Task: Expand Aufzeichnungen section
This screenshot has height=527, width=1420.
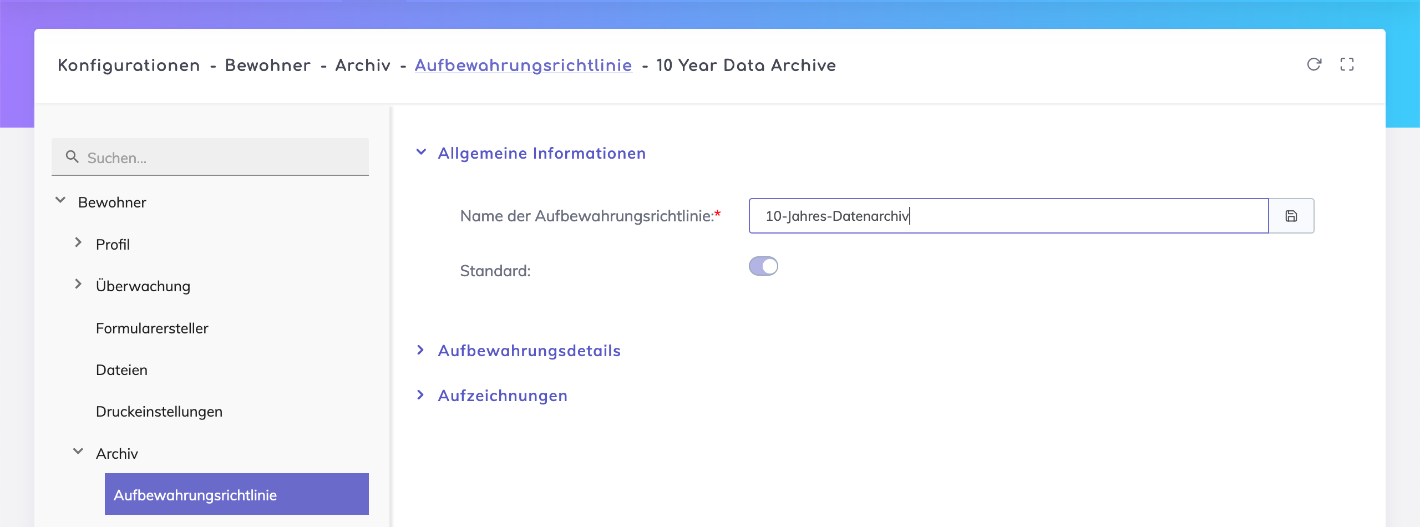Action: [x=420, y=395]
